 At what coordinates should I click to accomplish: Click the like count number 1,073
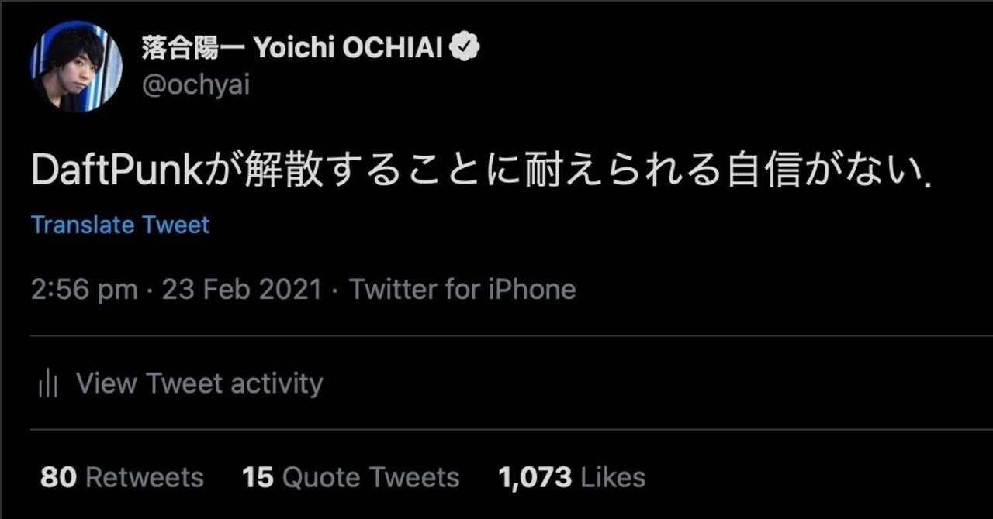[x=535, y=477]
